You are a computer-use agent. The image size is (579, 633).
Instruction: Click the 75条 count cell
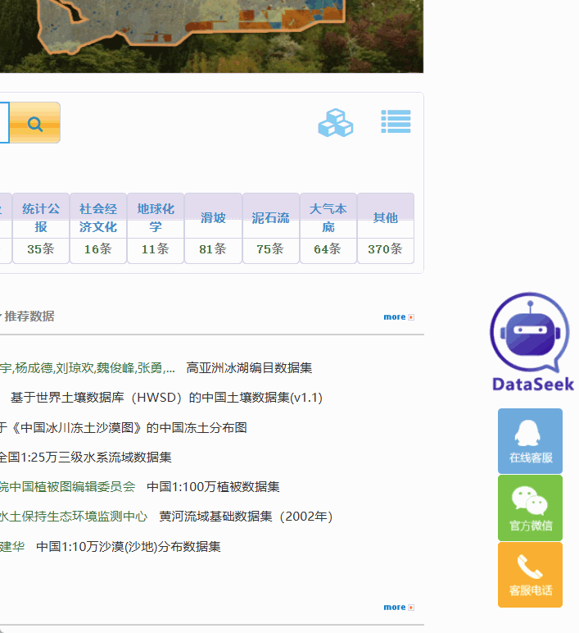coord(270,249)
